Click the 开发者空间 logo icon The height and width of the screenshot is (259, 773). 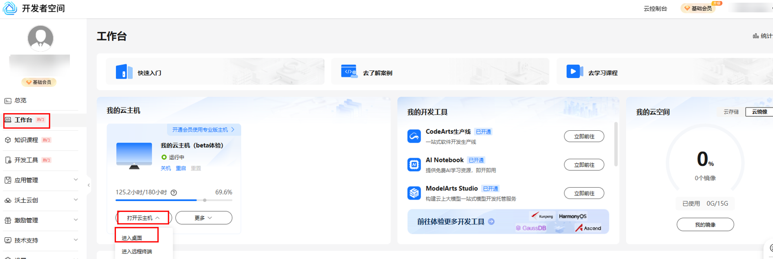point(10,9)
